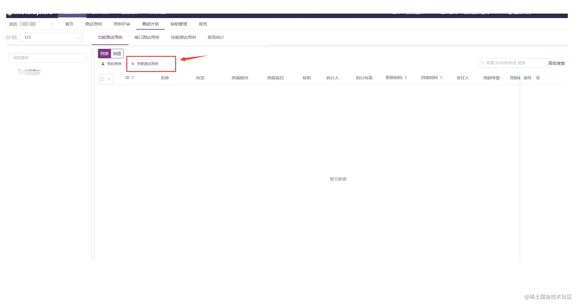Viewport: 580px width, 308px height.
Task: Toggle the select-all checkbox in table header
Action: (x=102, y=79)
